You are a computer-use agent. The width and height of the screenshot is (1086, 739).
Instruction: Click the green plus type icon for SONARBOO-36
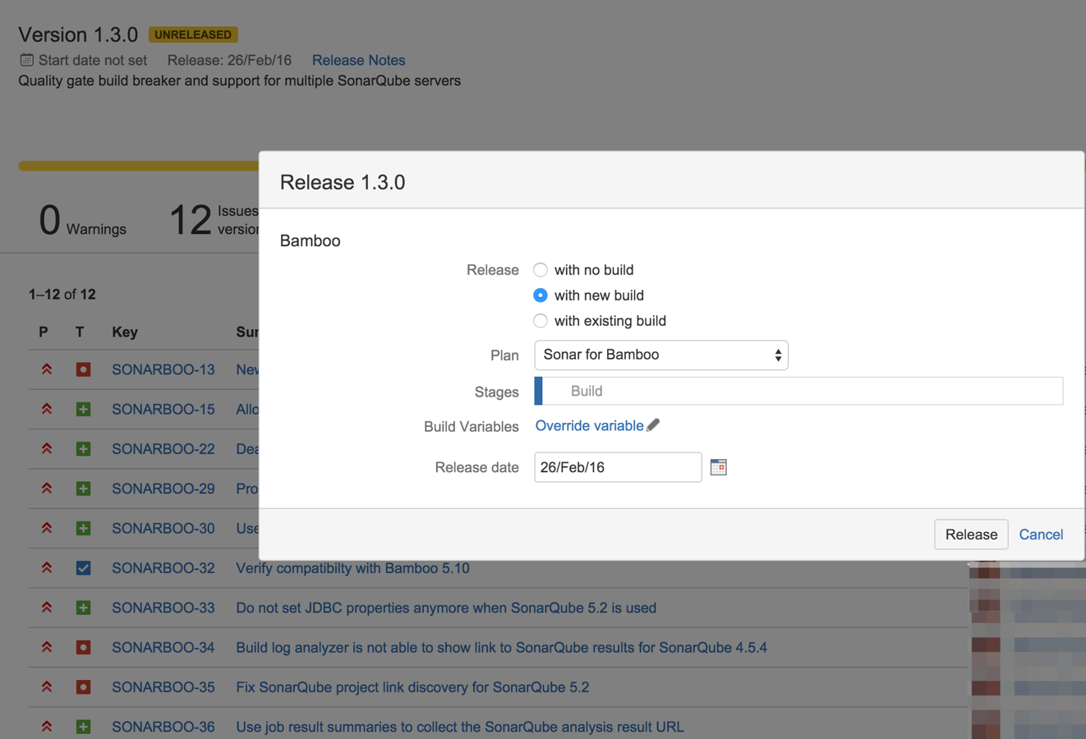[x=83, y=727]
